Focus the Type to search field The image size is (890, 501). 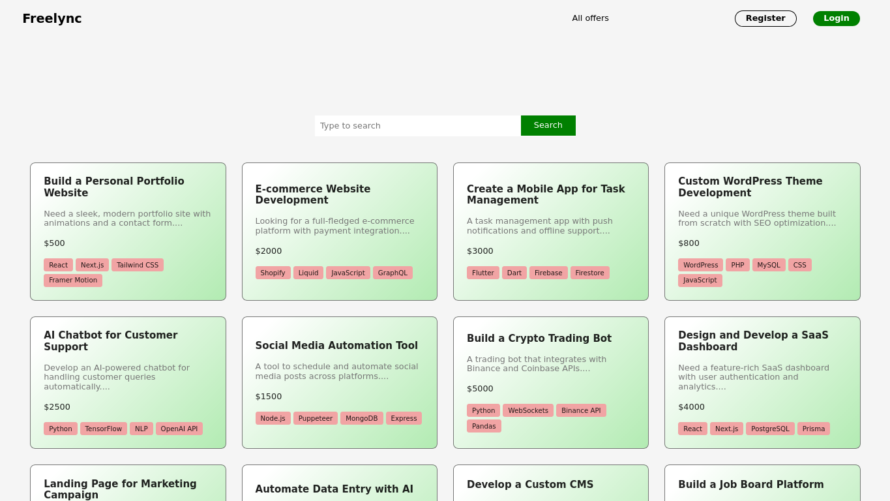418,126
